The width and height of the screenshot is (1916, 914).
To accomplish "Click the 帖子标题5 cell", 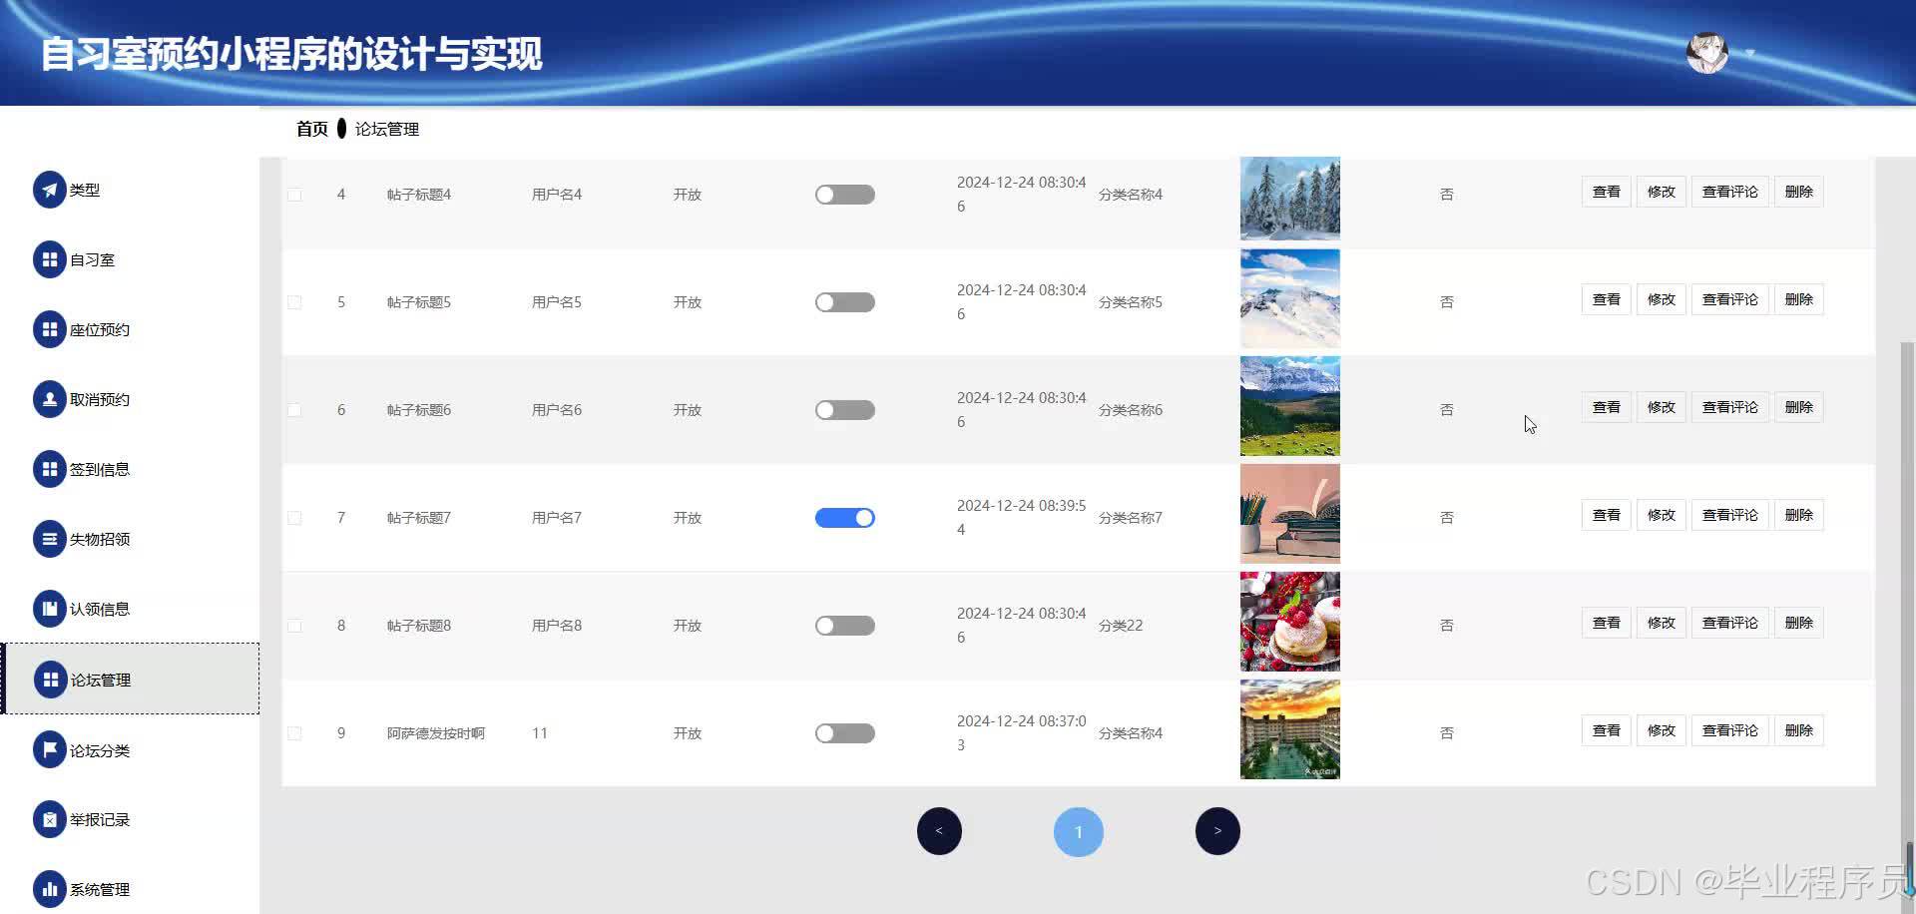I will 419,302.
